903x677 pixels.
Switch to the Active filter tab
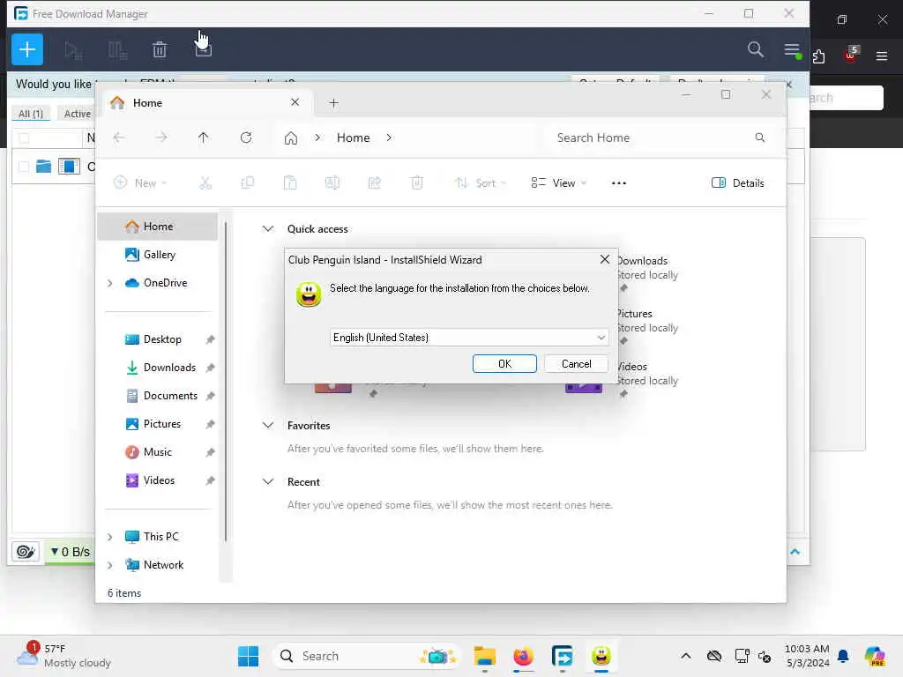[78, 114]
